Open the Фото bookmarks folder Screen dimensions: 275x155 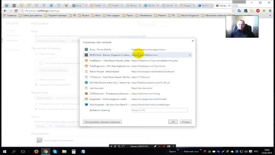click(96, 15)
